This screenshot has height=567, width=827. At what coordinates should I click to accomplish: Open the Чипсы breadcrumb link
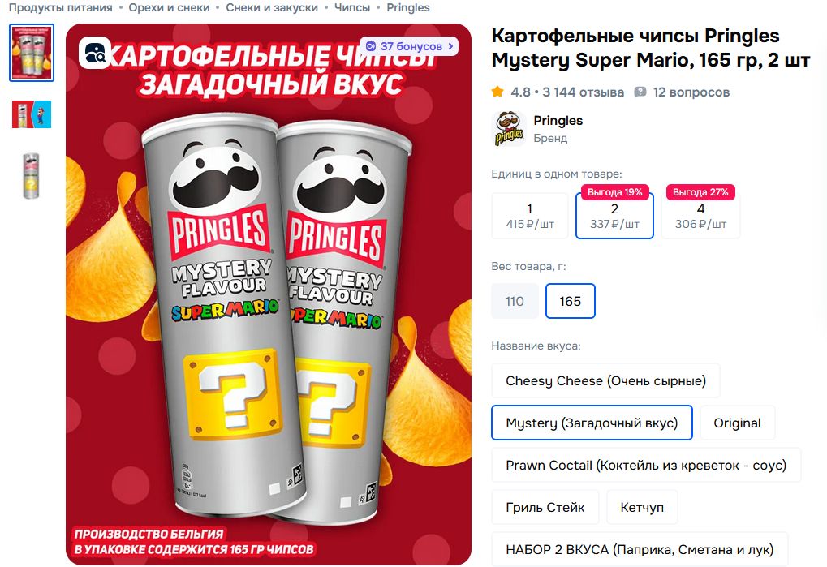tap(351, 8)
